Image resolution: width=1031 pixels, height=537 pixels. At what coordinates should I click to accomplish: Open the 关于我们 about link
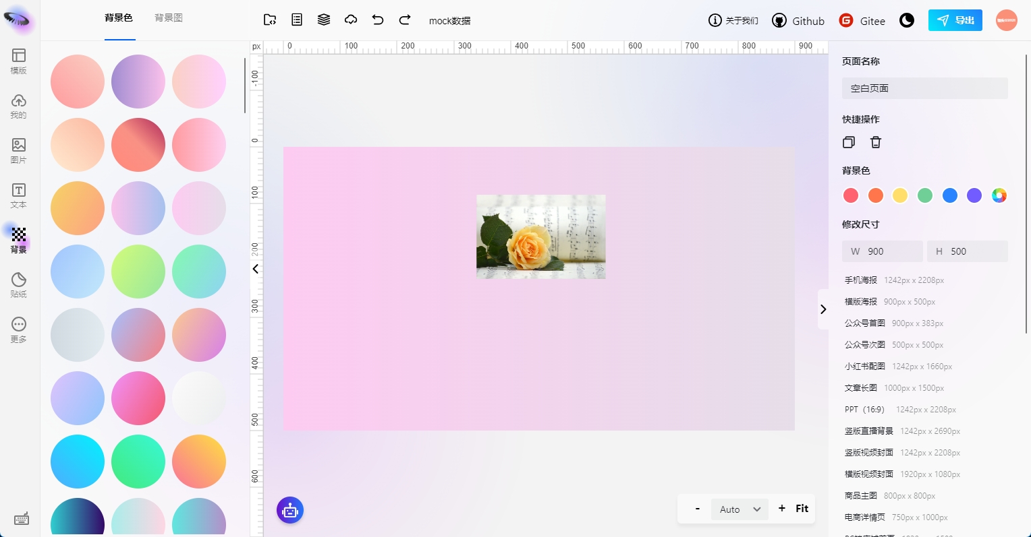click(x=733, y=20)
